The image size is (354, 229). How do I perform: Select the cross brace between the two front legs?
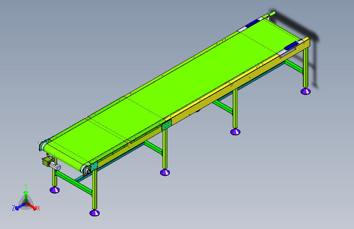coord(73,183)
